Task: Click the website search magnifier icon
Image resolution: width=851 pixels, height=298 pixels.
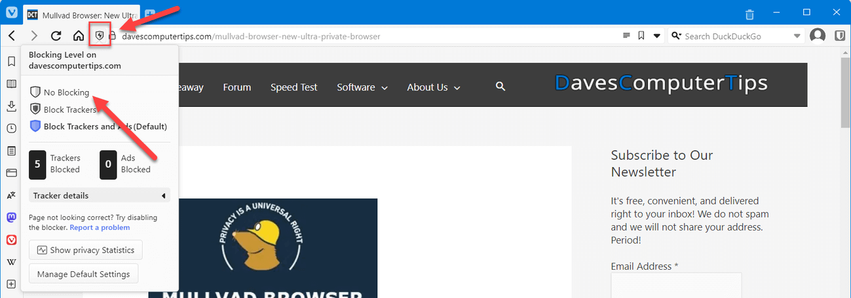Action: click(501, 86)
